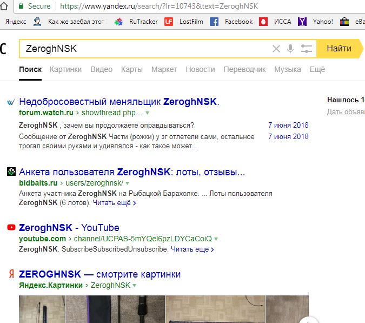Click the Найти search button

pos(340,49)
